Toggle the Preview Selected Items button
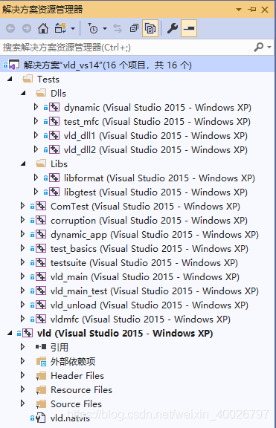 (189, 28)
